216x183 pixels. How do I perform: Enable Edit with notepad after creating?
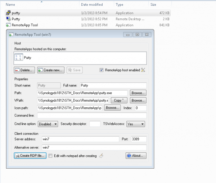pyautogui.click(x=50, y=156)
